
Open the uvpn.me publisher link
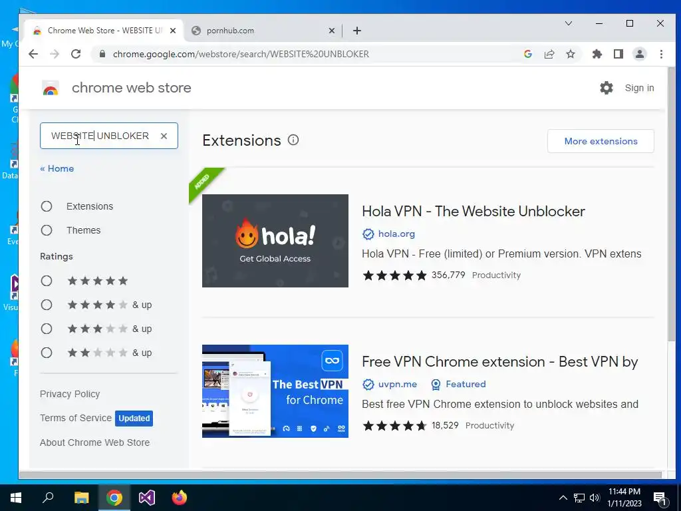[398, 384]
